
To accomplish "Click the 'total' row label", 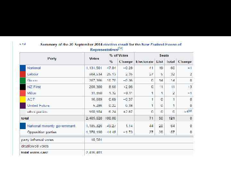I will 25,118.
